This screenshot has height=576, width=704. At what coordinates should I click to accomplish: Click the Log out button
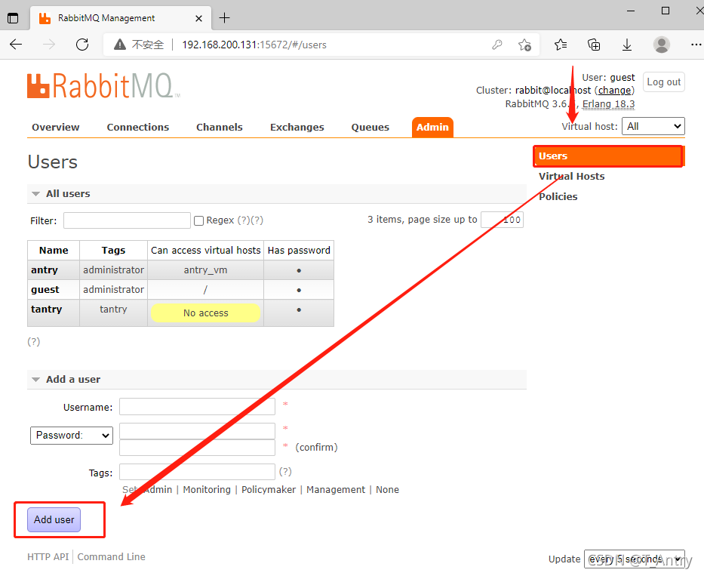663,82
